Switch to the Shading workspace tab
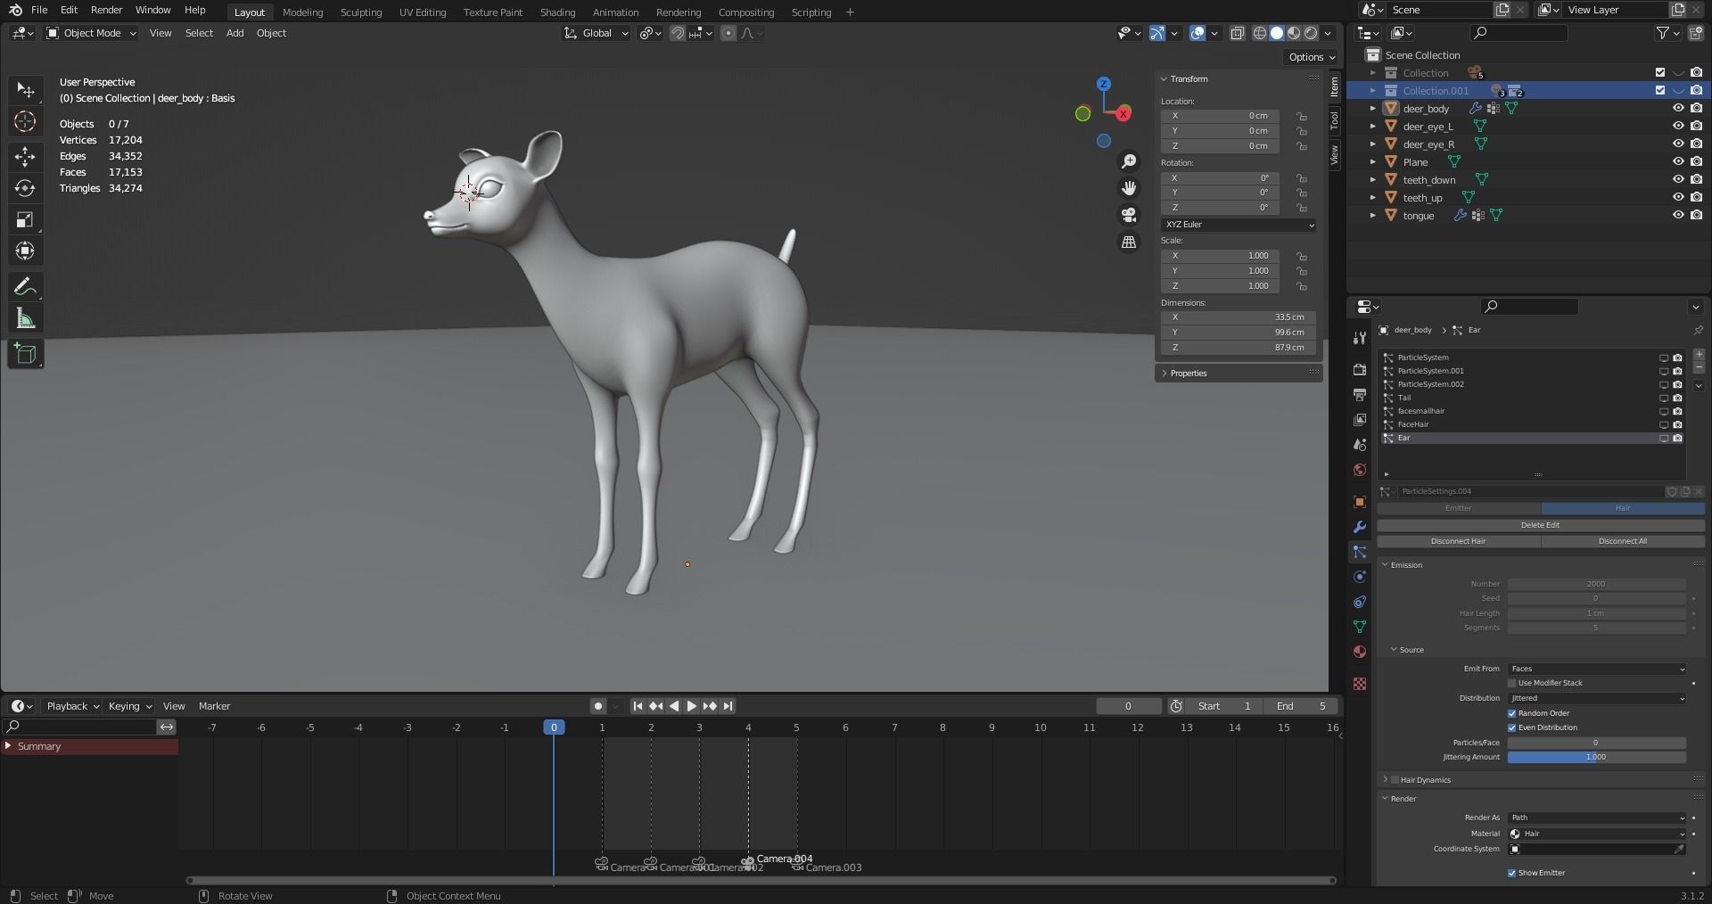Image resolution: width=1712 pixels, height=904 pixels. coord(557,12)
